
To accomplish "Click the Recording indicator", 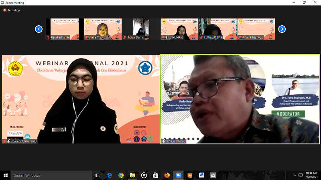I will pyautogui.click(x=12, y=10).
